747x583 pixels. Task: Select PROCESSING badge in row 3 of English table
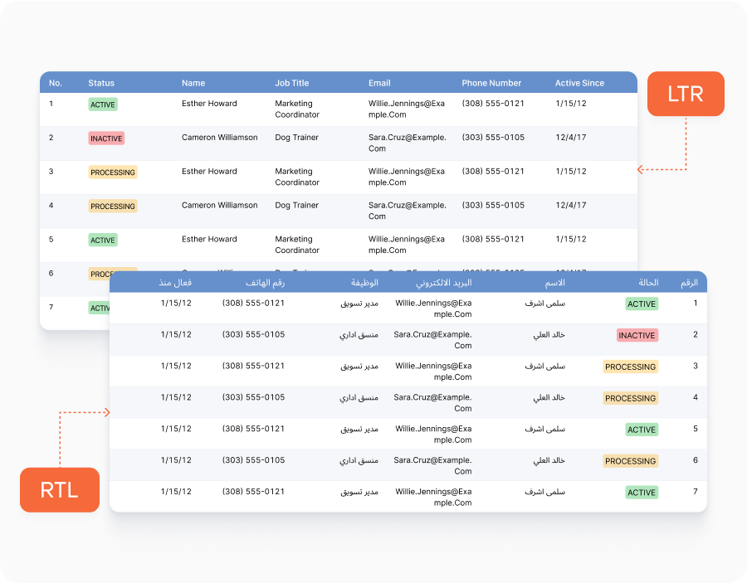pyautogui.click(x=113, y=172)
